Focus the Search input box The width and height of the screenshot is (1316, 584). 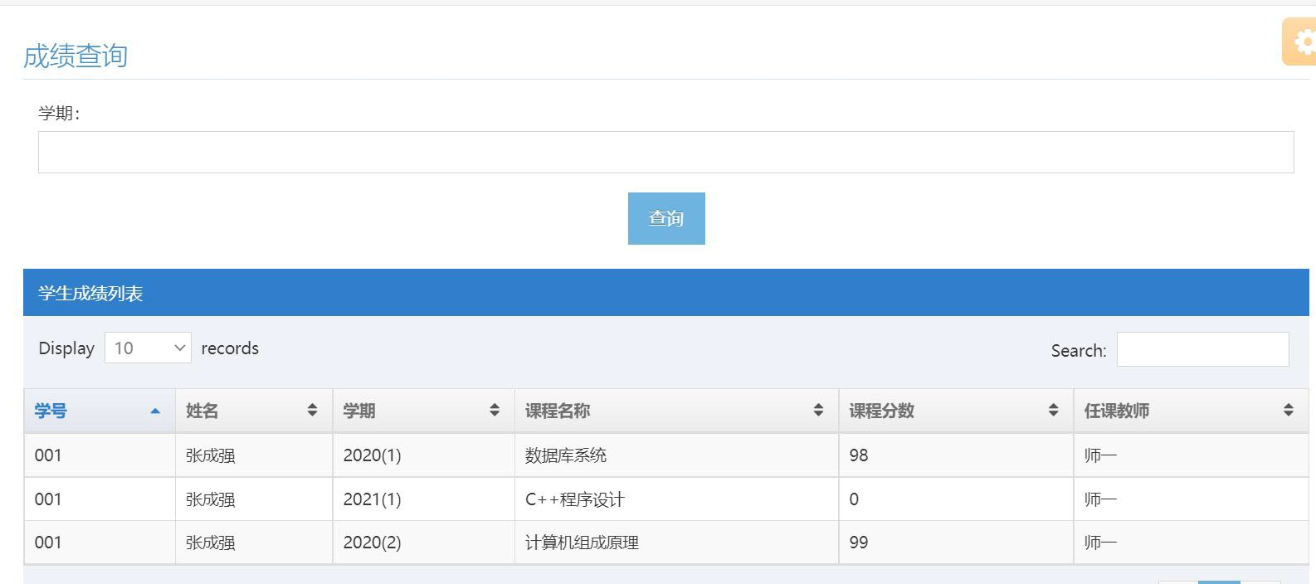1202,348
